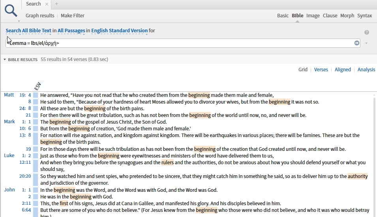Click highlighted word 'authority' in Luke 20:20
377x217 pixels.
click(358, 176)
